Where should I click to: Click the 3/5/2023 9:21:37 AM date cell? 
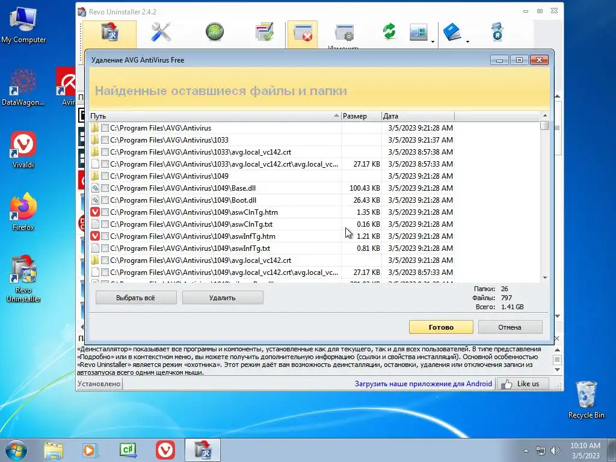tap(420, 140)
